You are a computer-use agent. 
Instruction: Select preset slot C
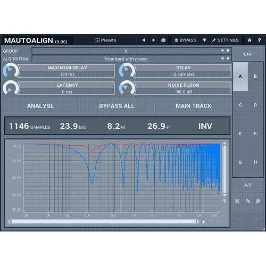tap(240, 105)
